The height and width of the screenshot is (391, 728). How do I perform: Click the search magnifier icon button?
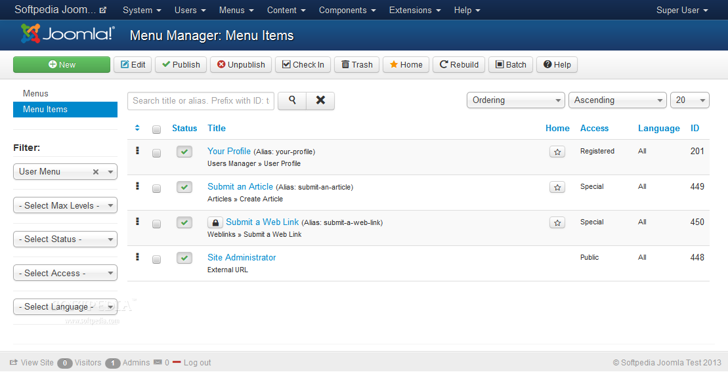tap(292, 100)
